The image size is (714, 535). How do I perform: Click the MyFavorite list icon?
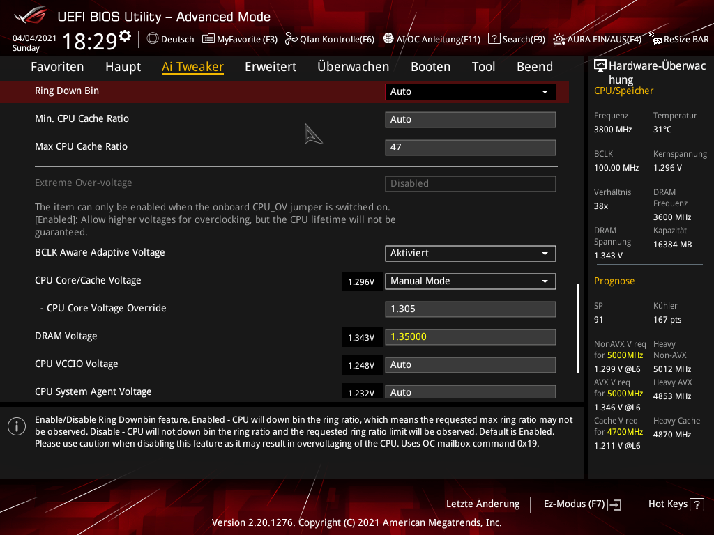click(x=208, y=39)
